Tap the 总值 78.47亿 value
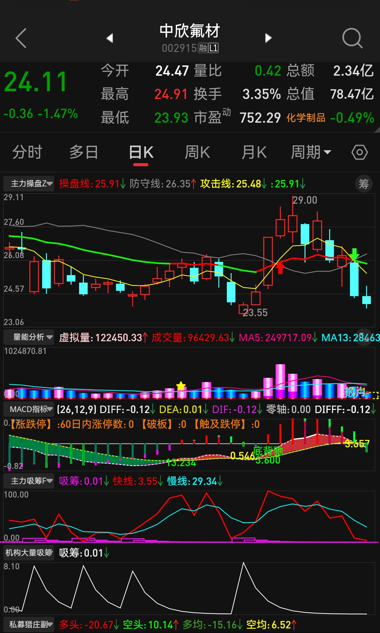 point(352,94)
